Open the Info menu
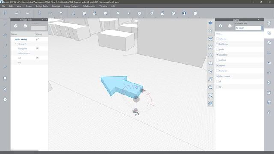274x154 pixels. pyautogui.click(x=113, y=6)
